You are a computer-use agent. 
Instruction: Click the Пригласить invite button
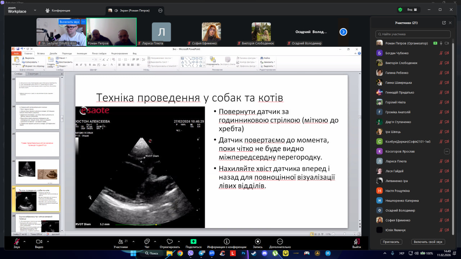pyautogui.click(x=391, y=242)
